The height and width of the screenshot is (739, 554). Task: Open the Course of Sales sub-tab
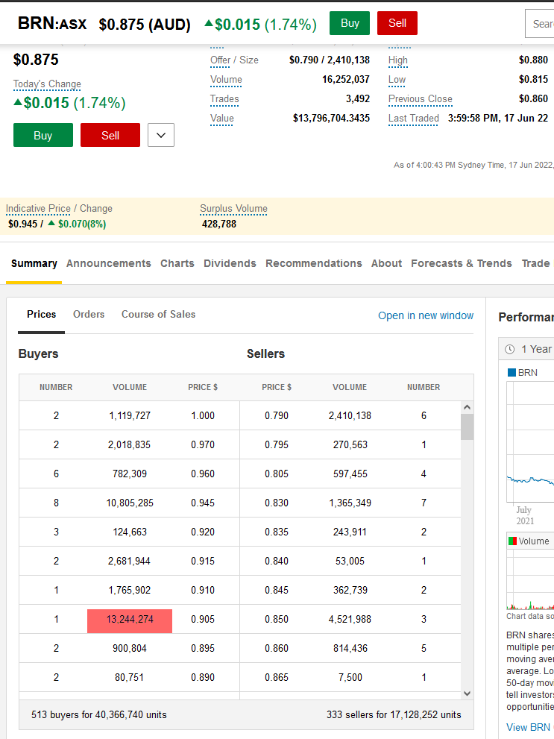(x=158, y=315)
